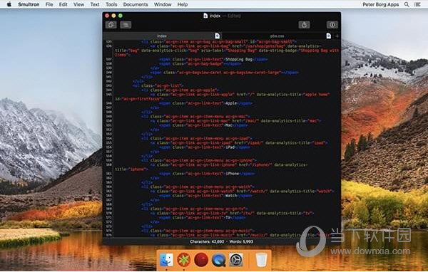Click the 'Apple' span text in code
Viewport: 428px width, 272px height.
point(230,103)
